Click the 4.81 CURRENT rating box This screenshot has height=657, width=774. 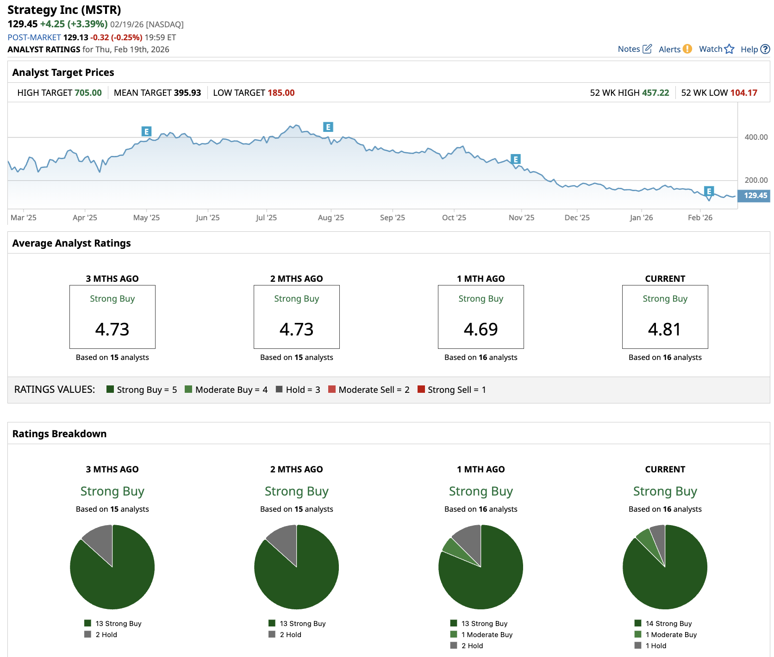coord(665,317)
